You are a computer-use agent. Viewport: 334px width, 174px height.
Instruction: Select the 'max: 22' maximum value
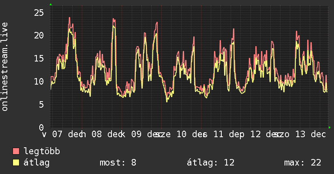[302, 163]
